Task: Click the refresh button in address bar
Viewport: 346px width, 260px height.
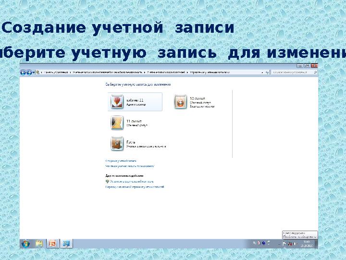Action: (x=267, y=72)
